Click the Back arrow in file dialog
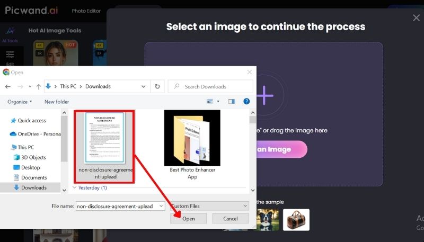Image resolution: width=424 pixels, height=242 pixels. pyautogui.click(x=8, y=86)
